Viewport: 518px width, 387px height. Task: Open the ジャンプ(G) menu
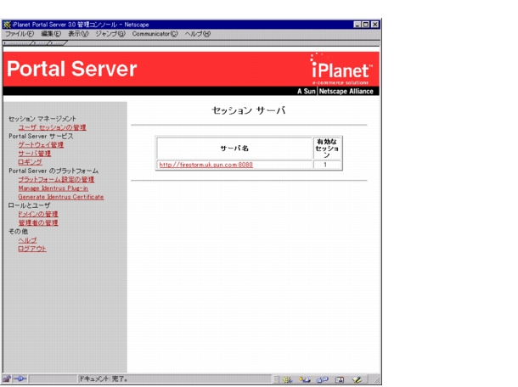pyautogui.click(x=110, y=34)
